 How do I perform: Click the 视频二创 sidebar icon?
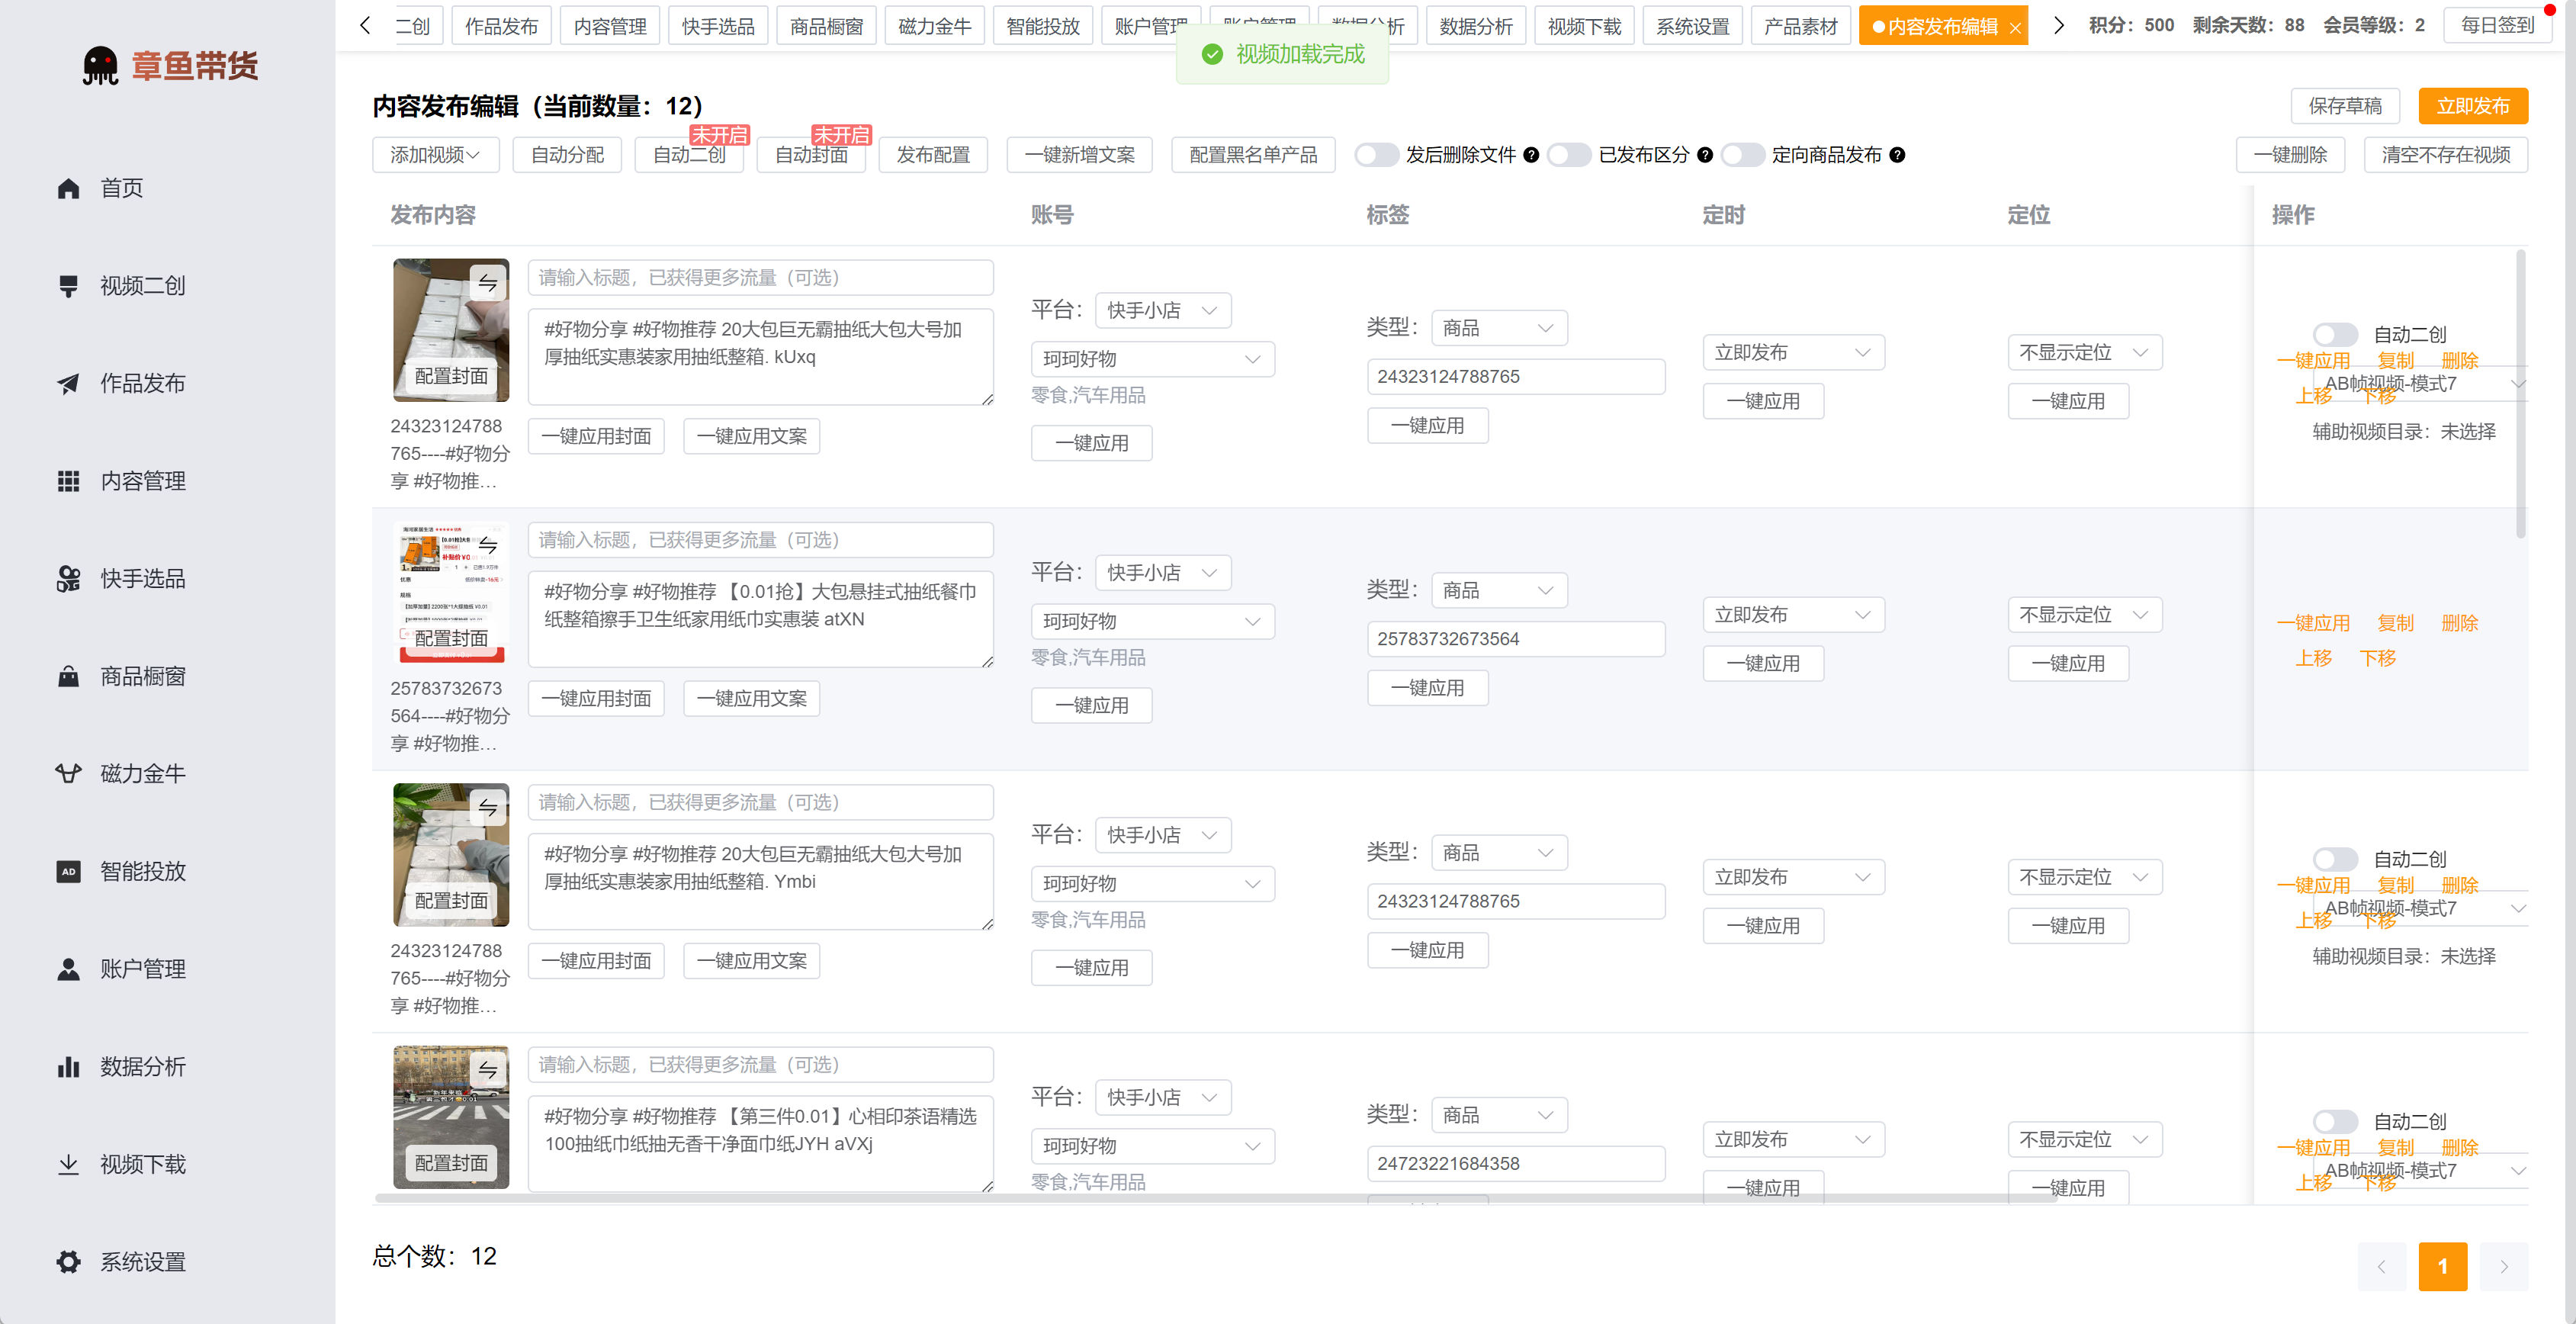[x=68, y=286]
